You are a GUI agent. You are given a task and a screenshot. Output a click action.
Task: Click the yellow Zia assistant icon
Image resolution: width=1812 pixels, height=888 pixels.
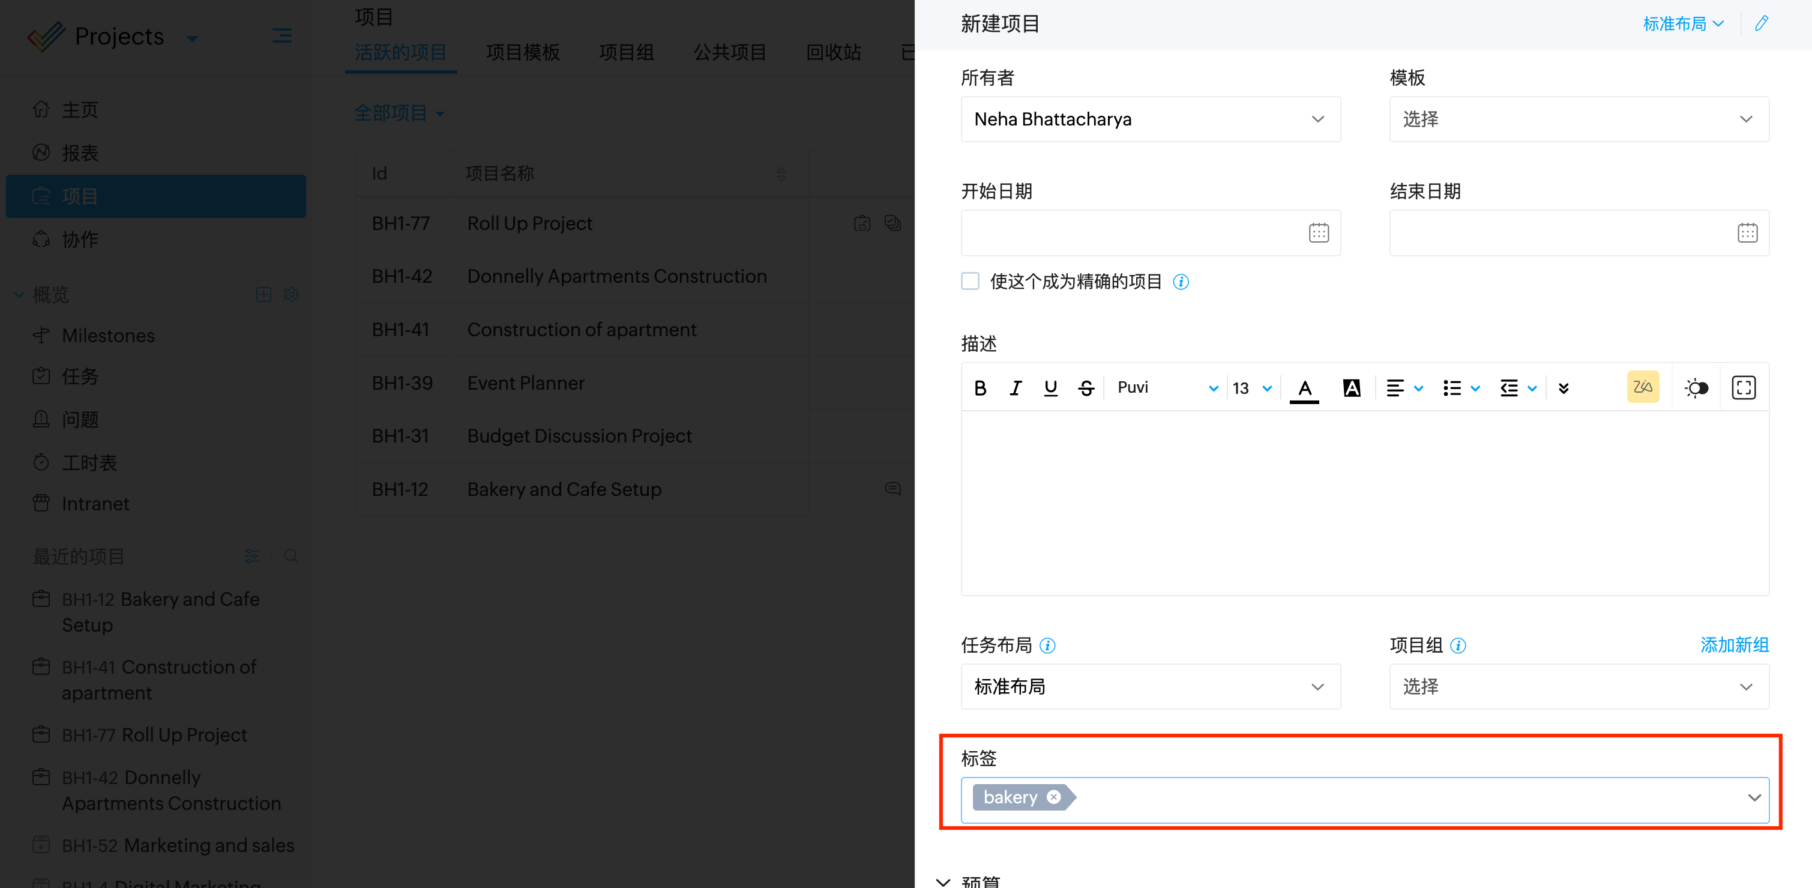(x=1643, y=387)
